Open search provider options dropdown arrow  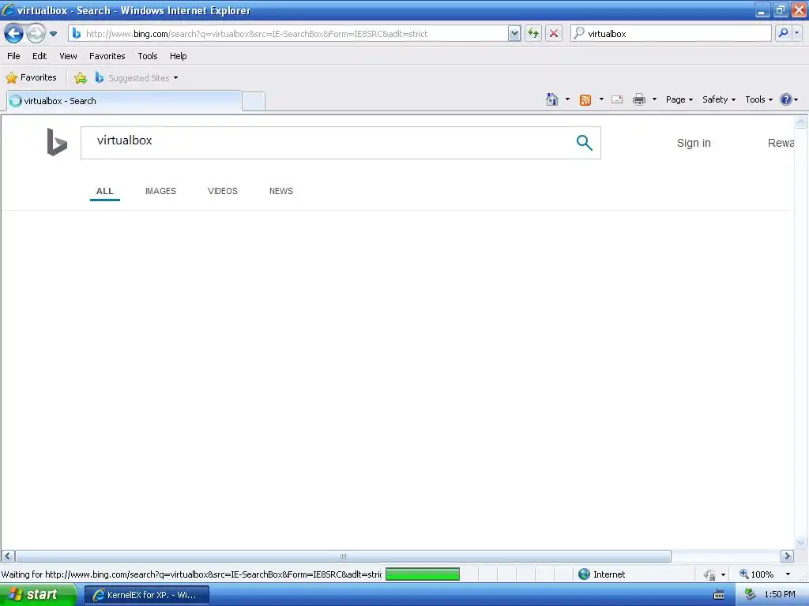(797, 34)
